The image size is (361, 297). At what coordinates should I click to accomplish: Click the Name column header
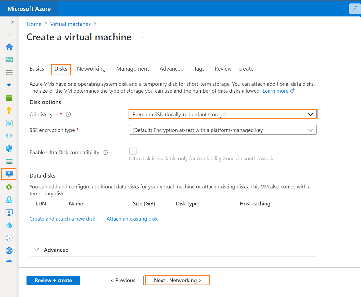pyautogui.click(x=76, y=204)
